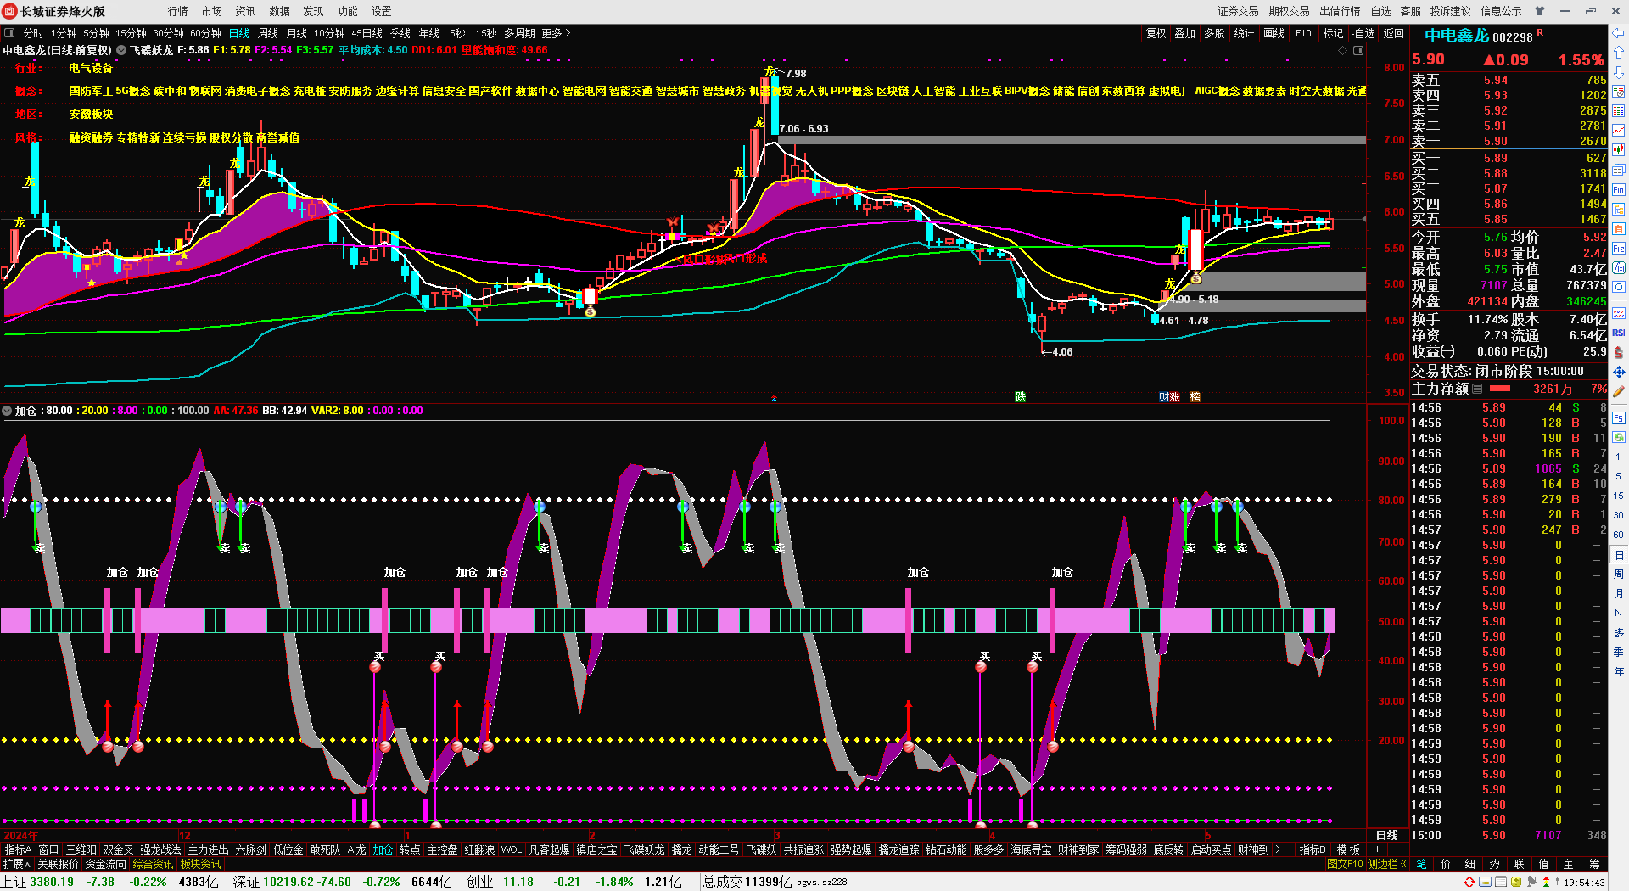Viewport: 1629px width, 891px height.
Task: Switch to the 周线 weekly chart tab
Action: [268, 33]
